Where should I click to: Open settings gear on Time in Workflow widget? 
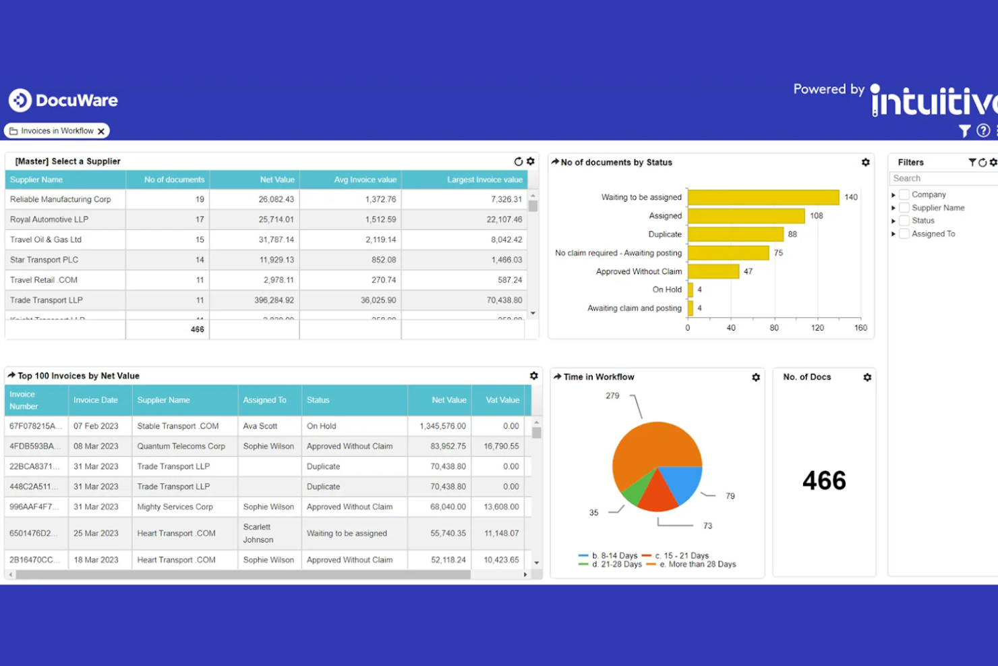pyautogui.click(x=755, y=378)
